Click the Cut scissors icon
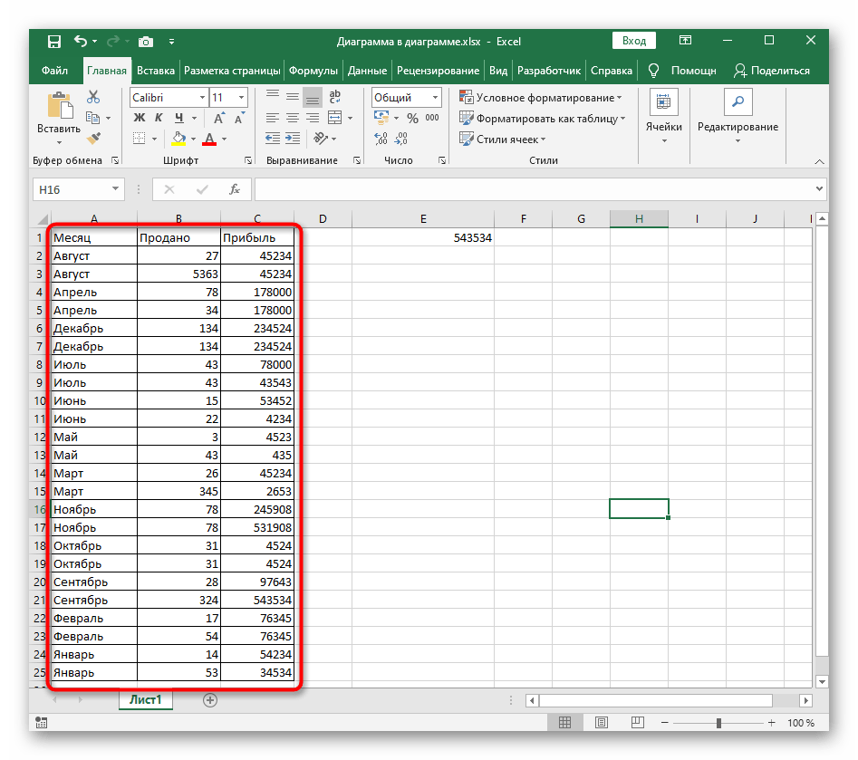 coord(93,98)
